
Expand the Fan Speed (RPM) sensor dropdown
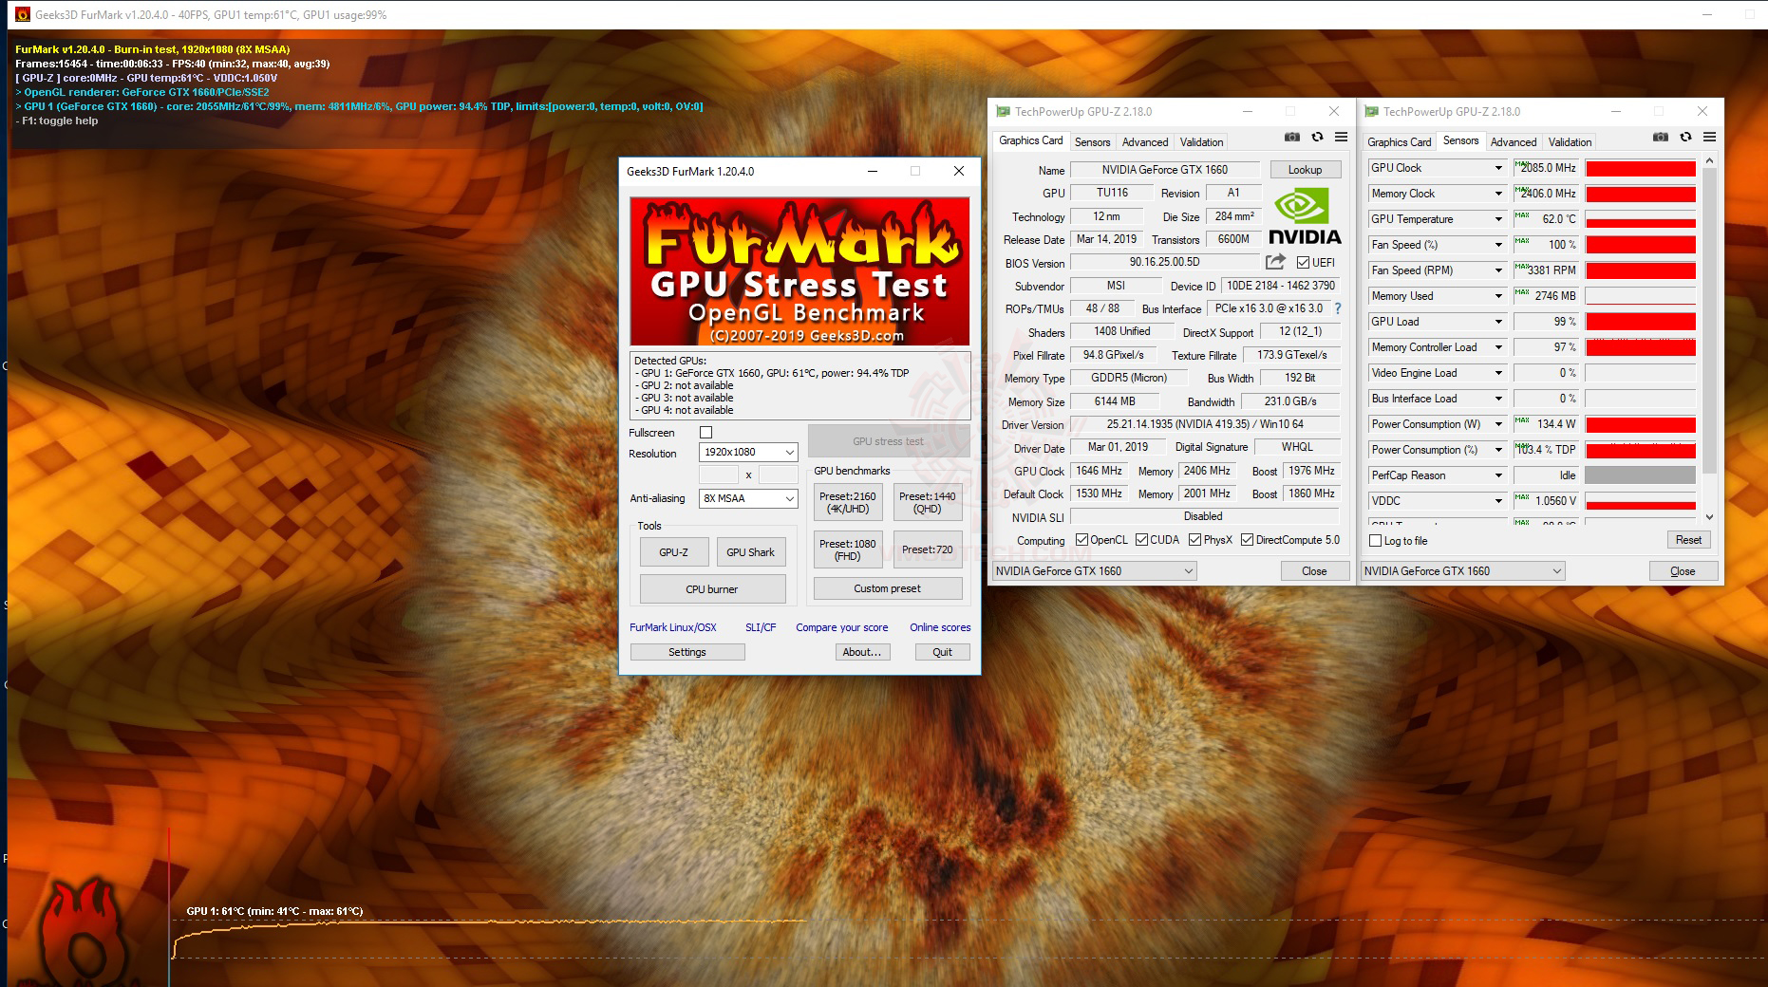(x=1498, y=270)
